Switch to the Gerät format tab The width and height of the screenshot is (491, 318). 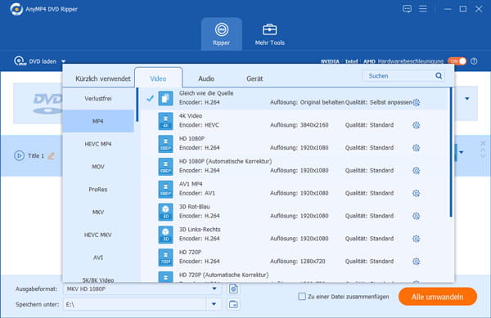(255, 78)
